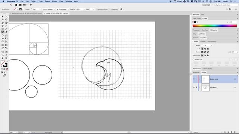Screen dimensions: 239x134
Task: Expand the ref sketch layer
Action: click(200, 87)
